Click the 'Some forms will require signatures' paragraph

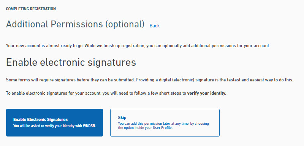click(149, 80)
